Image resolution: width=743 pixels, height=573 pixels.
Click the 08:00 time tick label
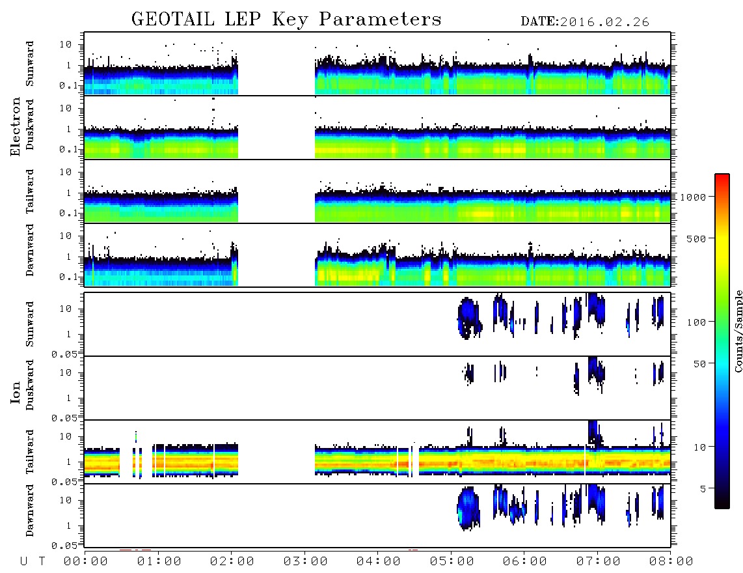(x=671, y=562)
